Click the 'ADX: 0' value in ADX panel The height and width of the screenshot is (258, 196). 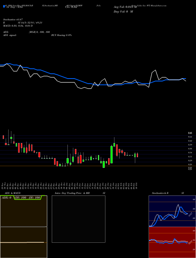(x=6, y=197)
